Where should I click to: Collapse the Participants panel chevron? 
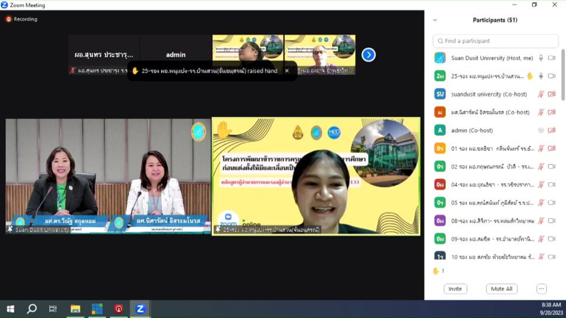coord(435,20)
